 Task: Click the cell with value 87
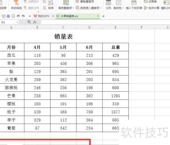37,128
